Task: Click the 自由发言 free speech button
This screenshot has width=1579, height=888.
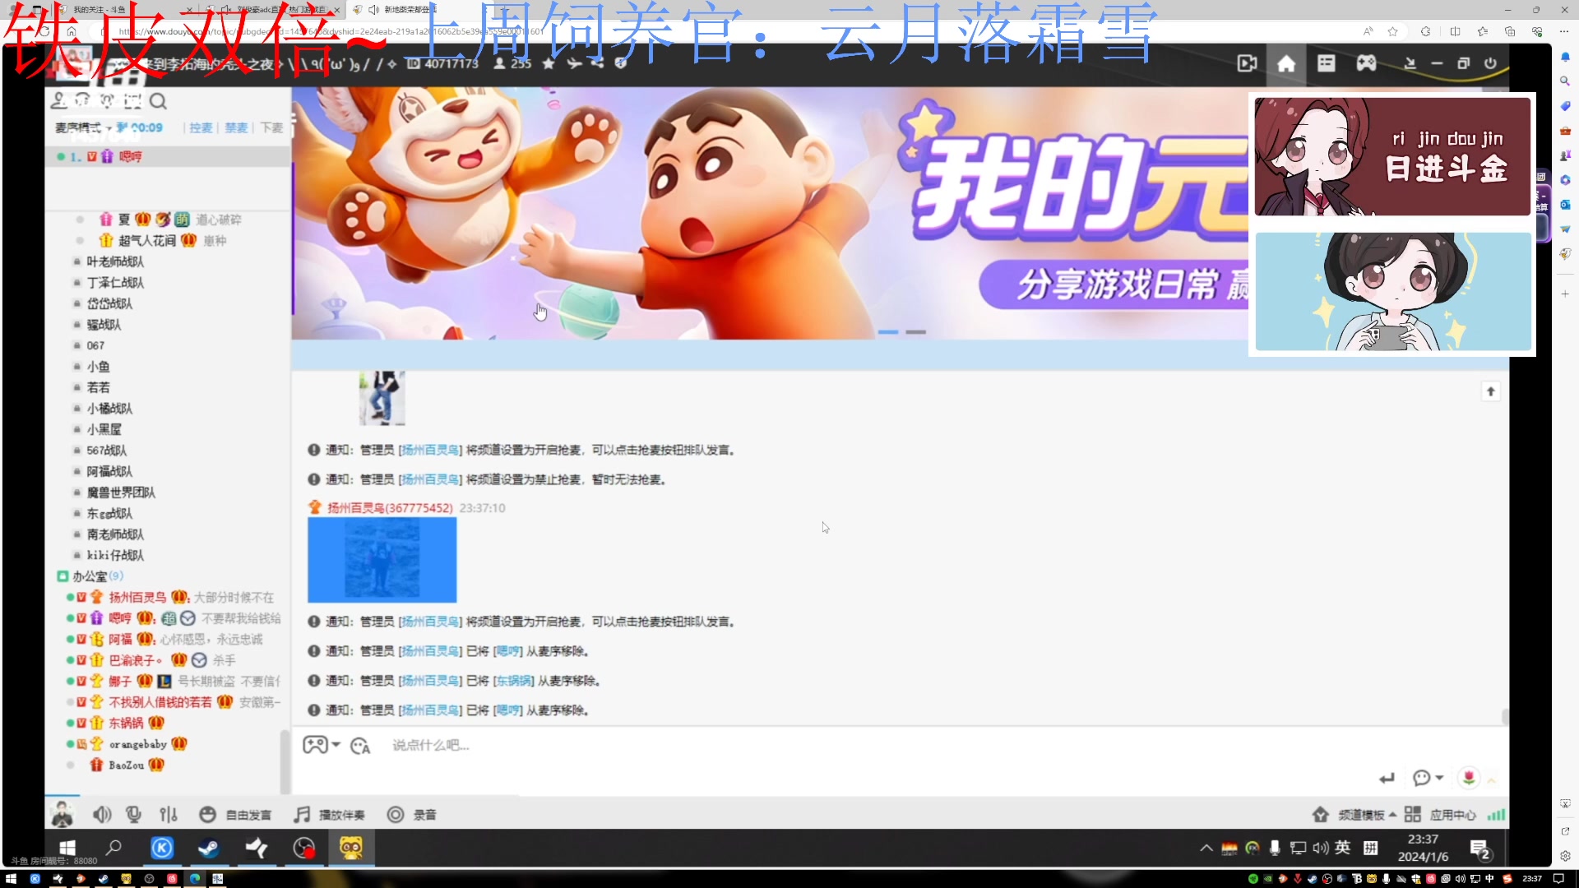Action: pos(235,814)
